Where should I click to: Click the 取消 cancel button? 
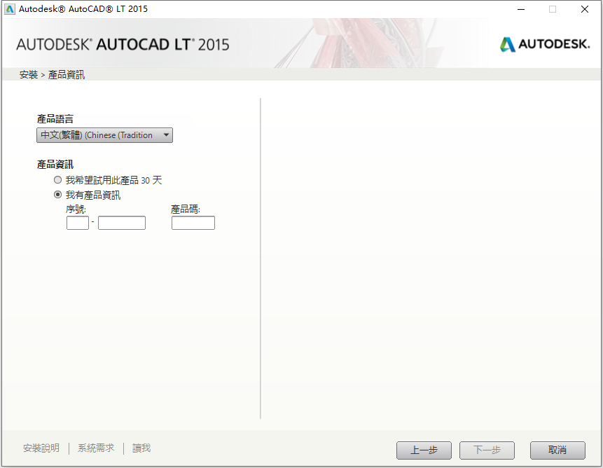click(x=557, y=450)
